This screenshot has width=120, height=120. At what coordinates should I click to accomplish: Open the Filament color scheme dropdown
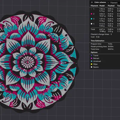114,3
